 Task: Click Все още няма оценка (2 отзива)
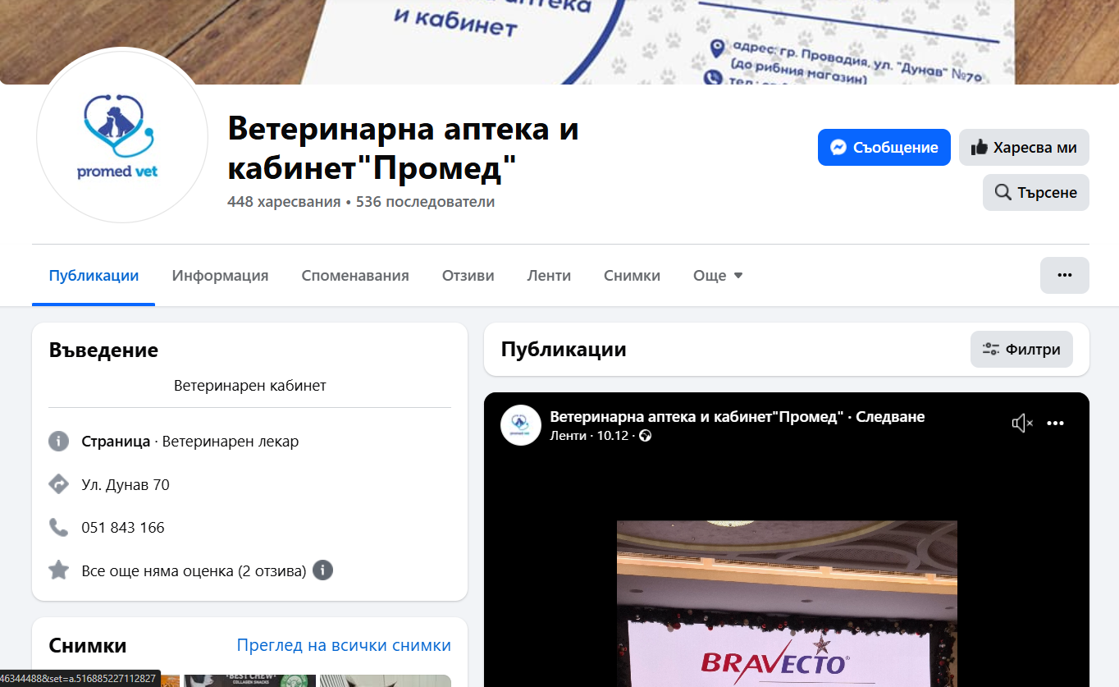pyautogui.click(x=194, y=570)
